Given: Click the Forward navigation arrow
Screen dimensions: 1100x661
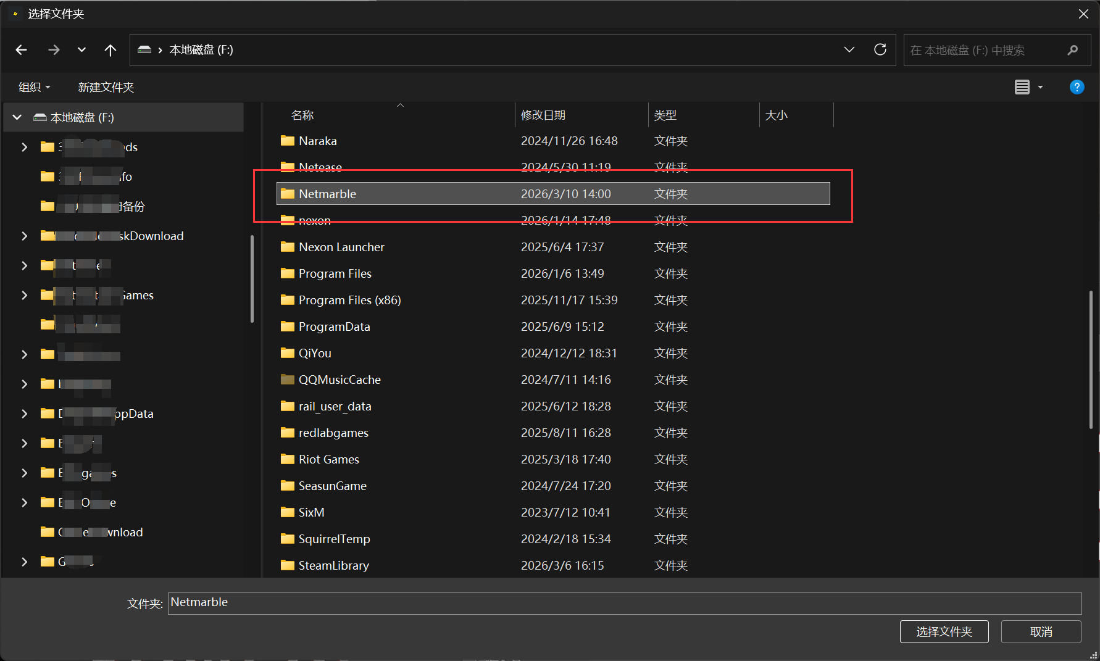Looking at the screenshot, I should click(x=54, y=50).
